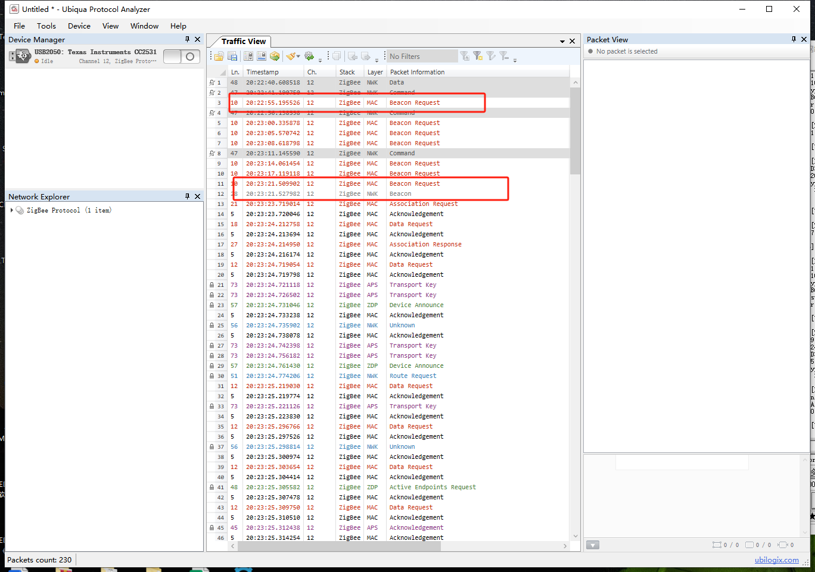Screen dimensions: 815x572
Task: Click the Layer column header
Action: pos(375,72)
